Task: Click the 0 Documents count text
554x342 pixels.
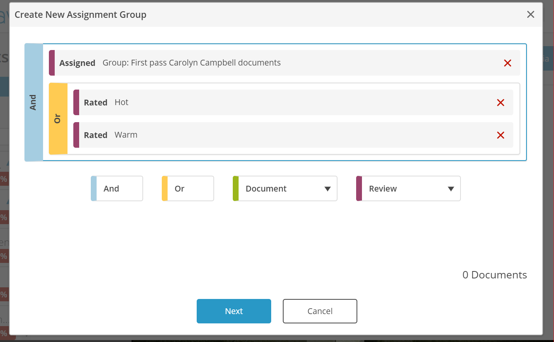Action: pos(495,275)
